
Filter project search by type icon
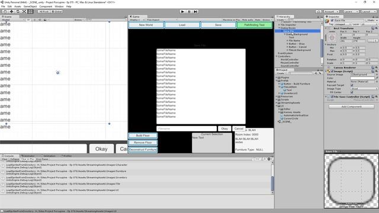[316, 73]
